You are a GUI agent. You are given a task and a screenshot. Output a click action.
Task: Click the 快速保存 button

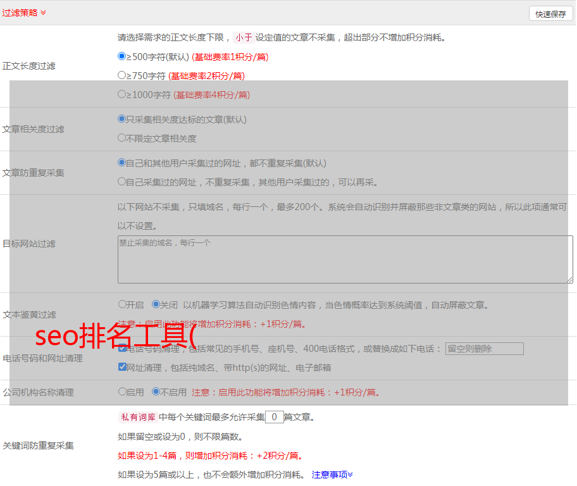[550, 14]
